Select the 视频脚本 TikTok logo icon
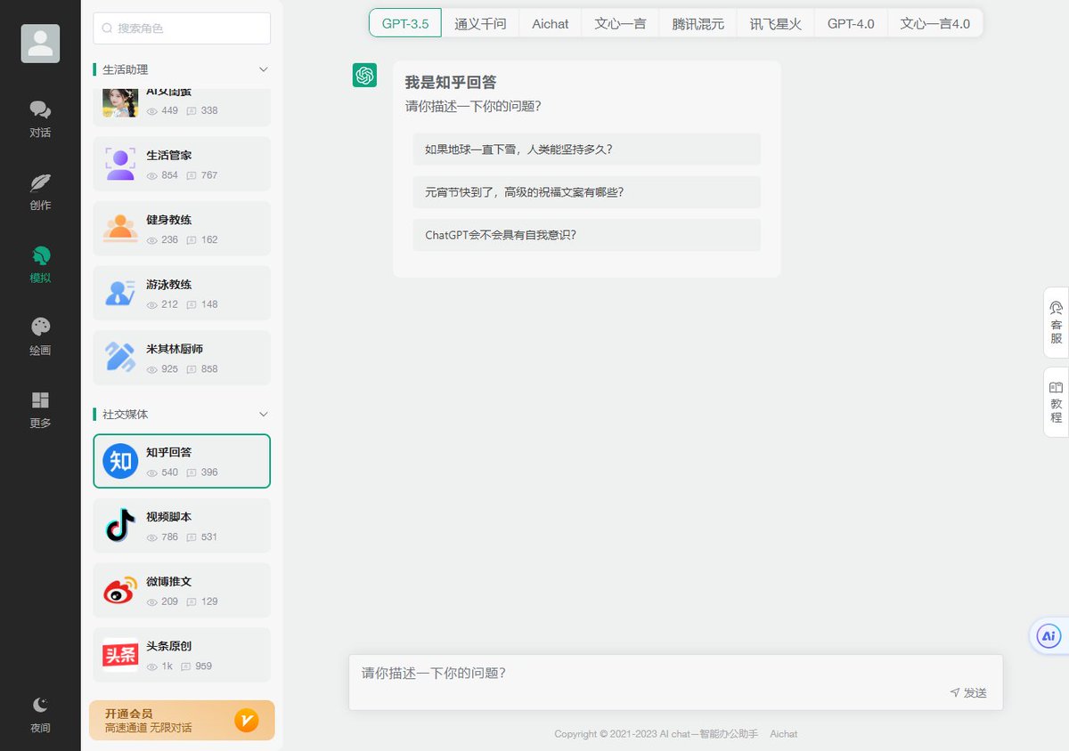The height and width of the screenshot is (751, 1069). pos(120,526)
